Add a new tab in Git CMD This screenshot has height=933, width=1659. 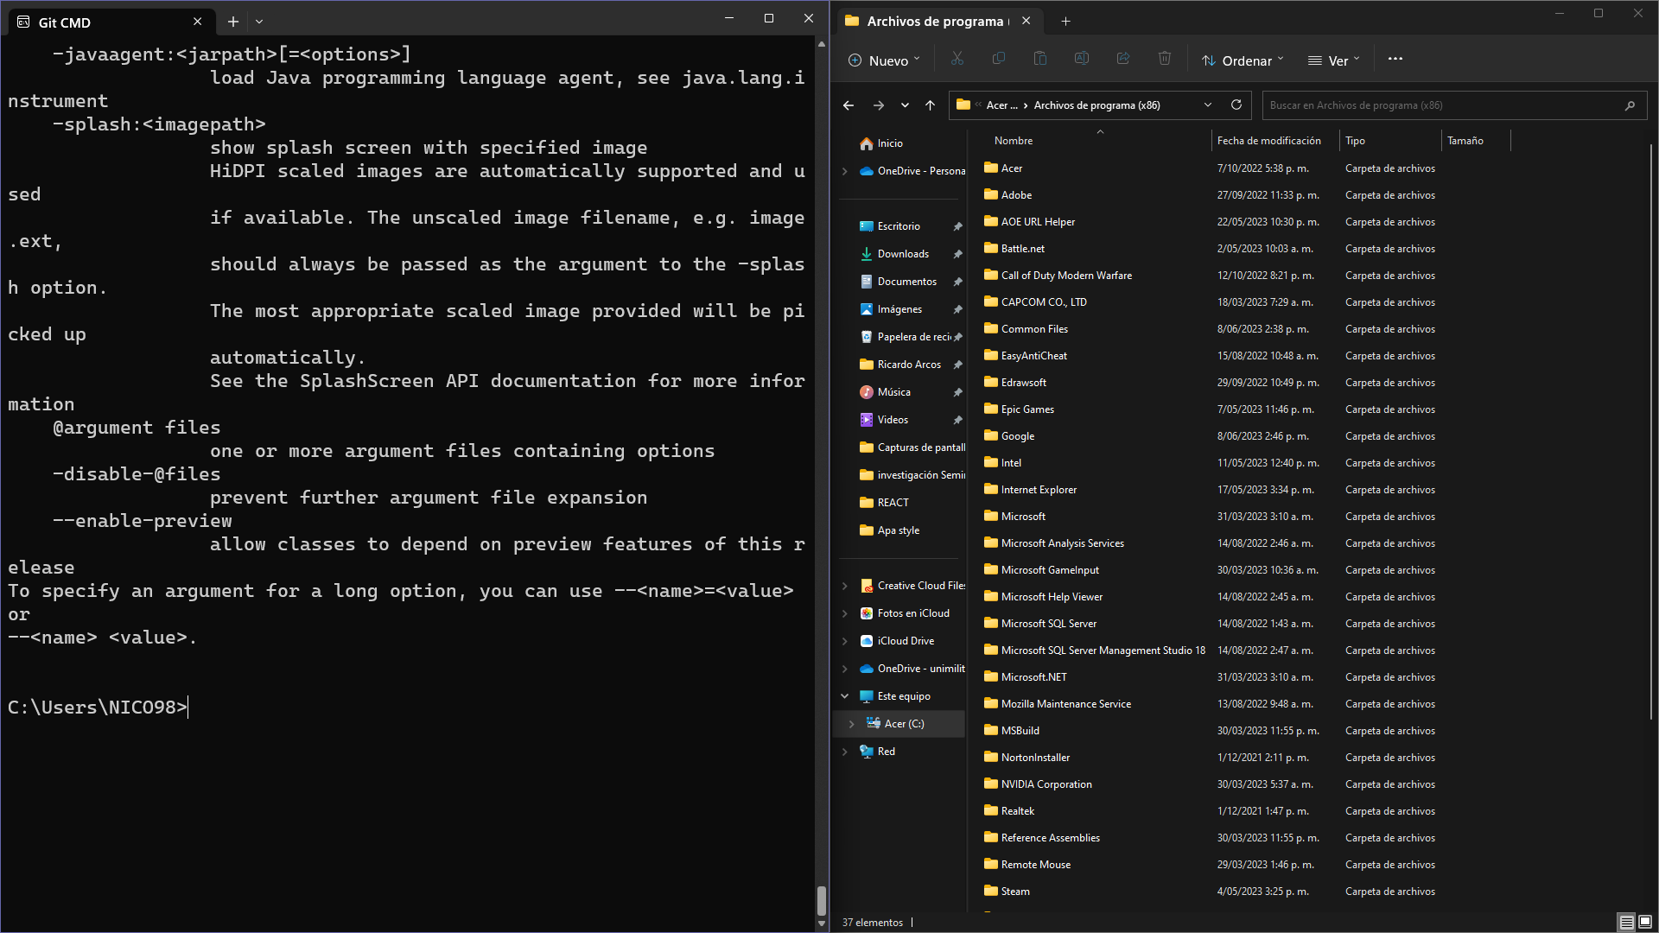pos(232,22)
